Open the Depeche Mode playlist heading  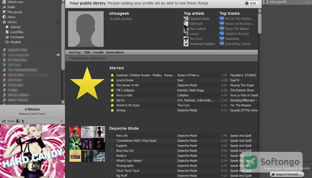point(124,128)
